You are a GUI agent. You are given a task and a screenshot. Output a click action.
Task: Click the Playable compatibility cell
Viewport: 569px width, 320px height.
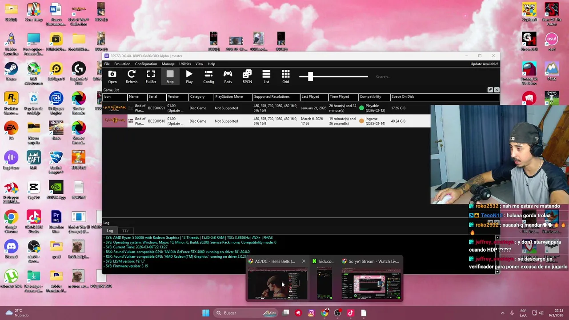coord(374,108)
